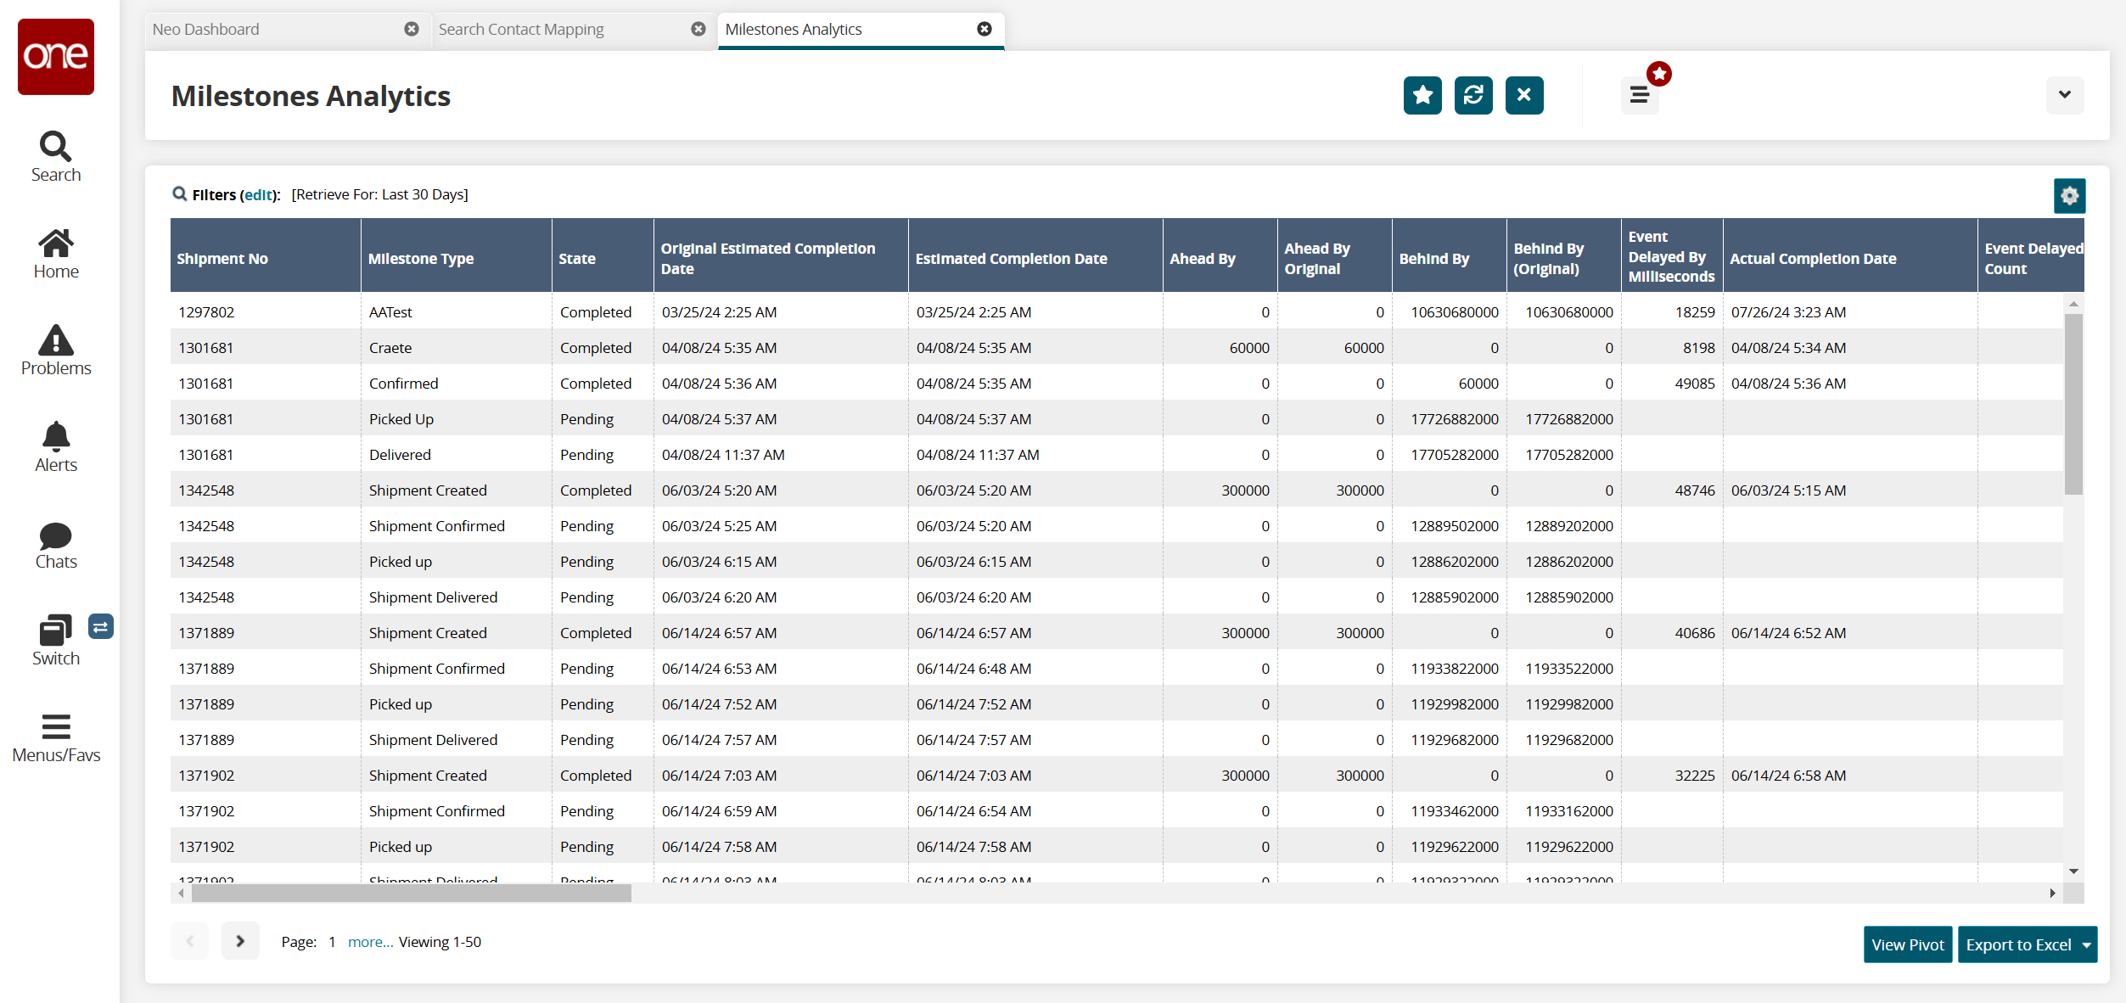Sort by Behind By column header
Viewport: 2126px width, 1003px height.
tap(1450, 256)
